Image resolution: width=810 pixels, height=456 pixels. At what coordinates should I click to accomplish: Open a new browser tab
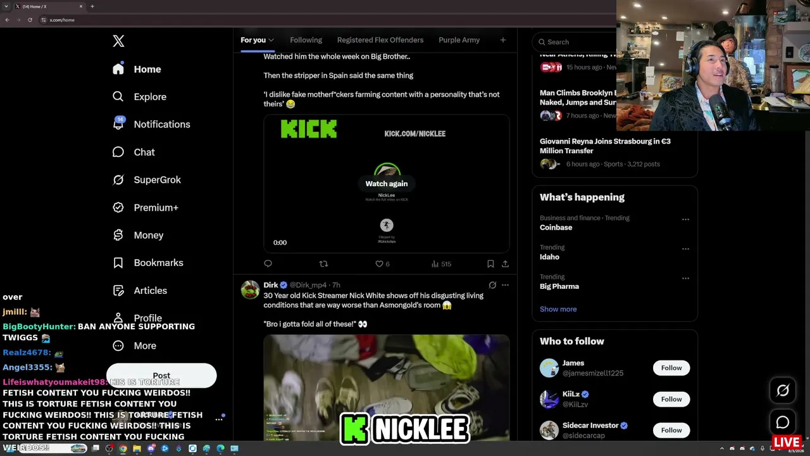92,6
